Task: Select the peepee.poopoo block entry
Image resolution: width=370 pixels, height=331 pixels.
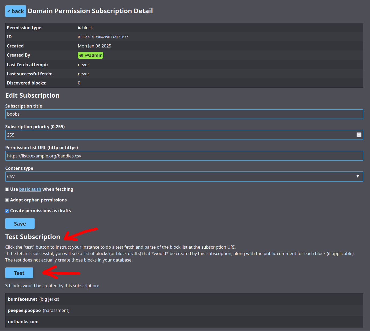Action: tap(24, 310)
